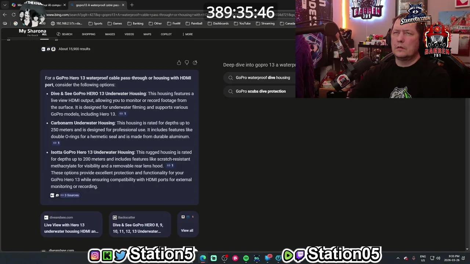Expand the Sports bookmarks folder
This screenshot has height=264, width=470.
(95, 23)
